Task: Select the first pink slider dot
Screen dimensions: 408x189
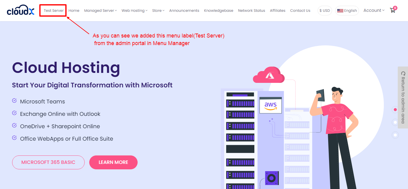Action: click(395, 109)
